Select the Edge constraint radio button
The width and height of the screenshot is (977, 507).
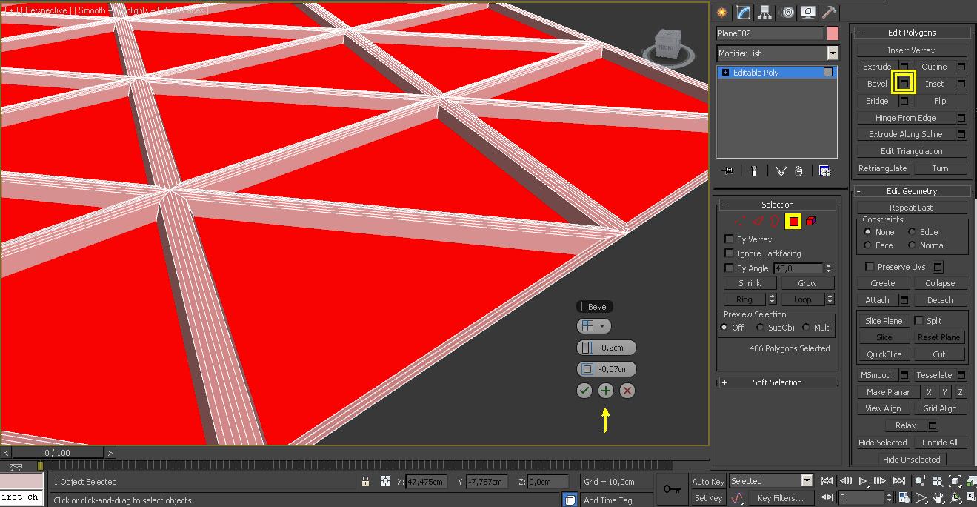912,232
